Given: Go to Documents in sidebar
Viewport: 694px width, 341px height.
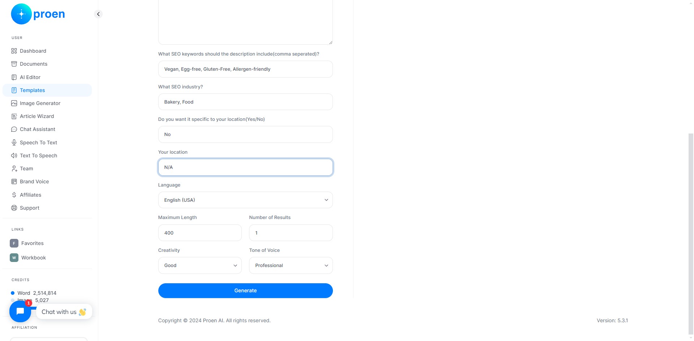Looking at the screenshot, I should click(x=47, y=64).
